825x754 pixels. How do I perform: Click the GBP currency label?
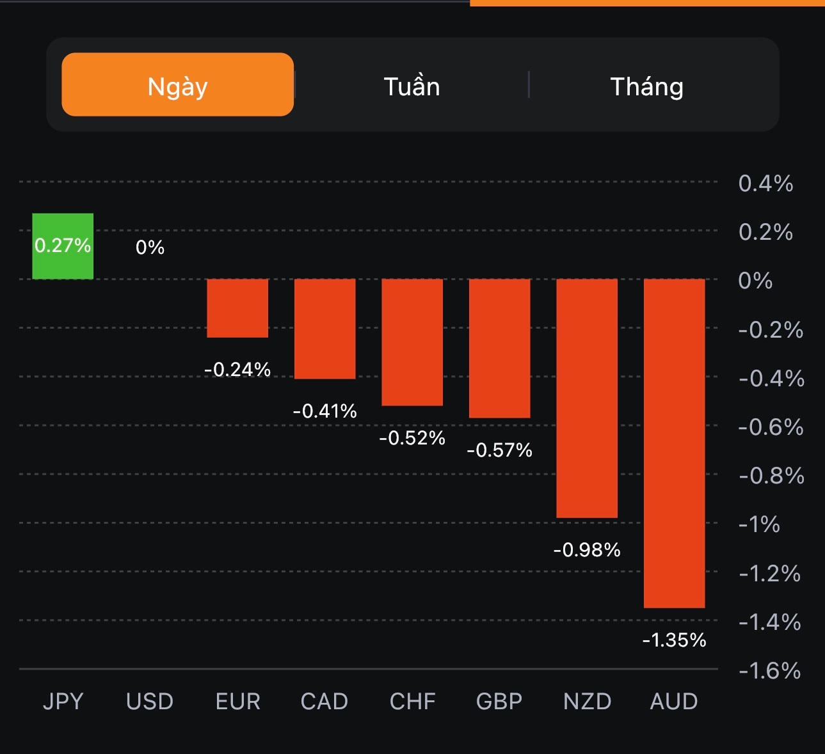click(x=499, y=702)
